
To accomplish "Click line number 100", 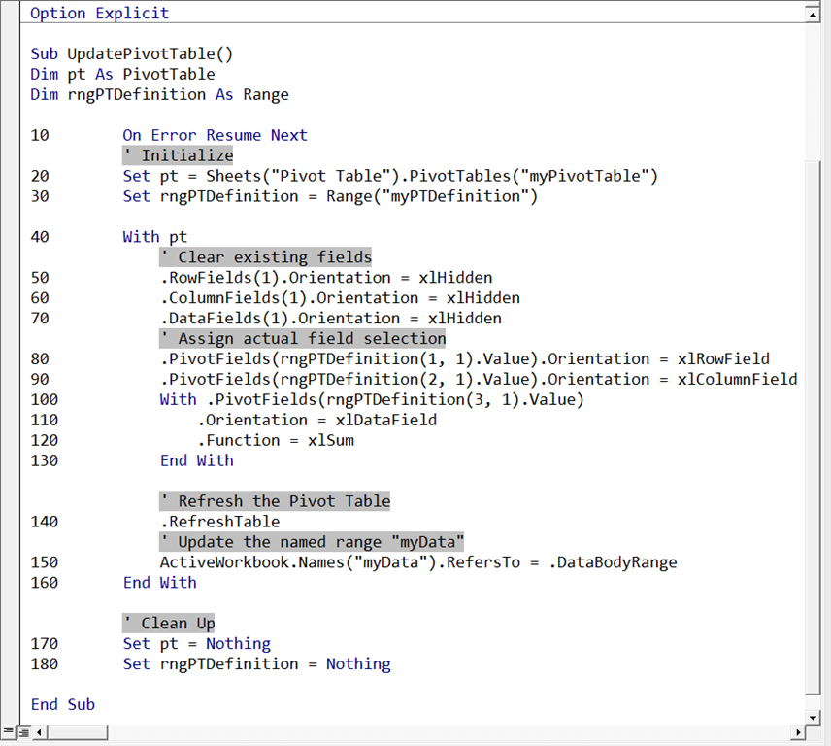I will [x=45, y=400].
